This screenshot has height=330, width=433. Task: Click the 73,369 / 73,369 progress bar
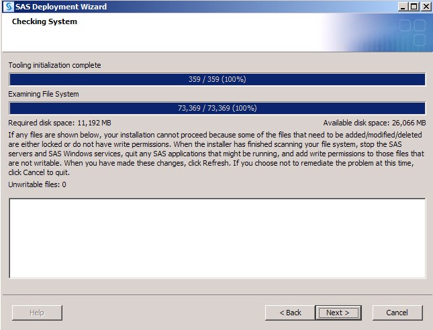pos(217,108)
